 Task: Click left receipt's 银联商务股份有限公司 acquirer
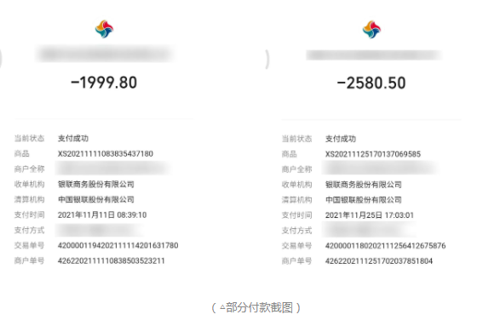tap(96, 184)
